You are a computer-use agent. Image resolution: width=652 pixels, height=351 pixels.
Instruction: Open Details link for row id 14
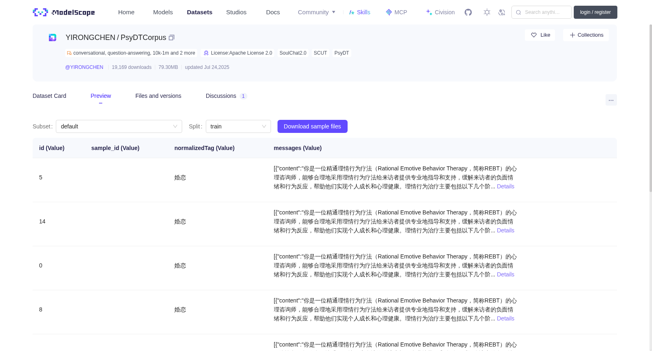pos(505,230)
